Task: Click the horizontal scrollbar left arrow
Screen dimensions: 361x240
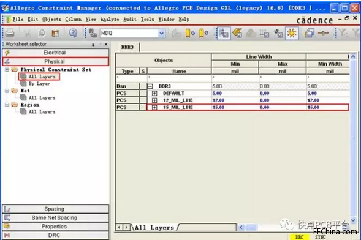Action: point(241,227)
